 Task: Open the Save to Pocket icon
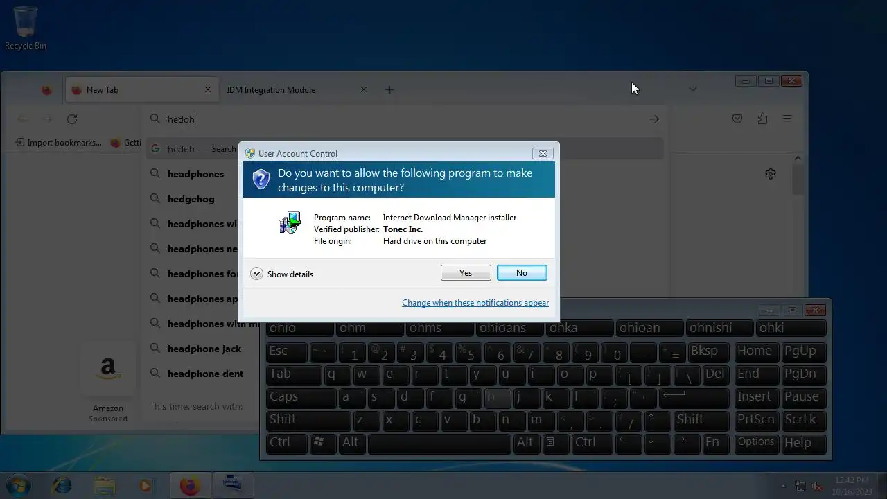click(x=737, y=119)
